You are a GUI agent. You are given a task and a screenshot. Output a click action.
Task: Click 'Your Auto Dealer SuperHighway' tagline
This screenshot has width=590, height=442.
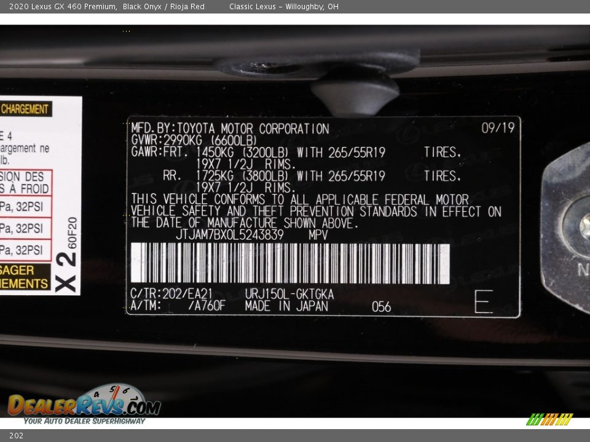84,421
